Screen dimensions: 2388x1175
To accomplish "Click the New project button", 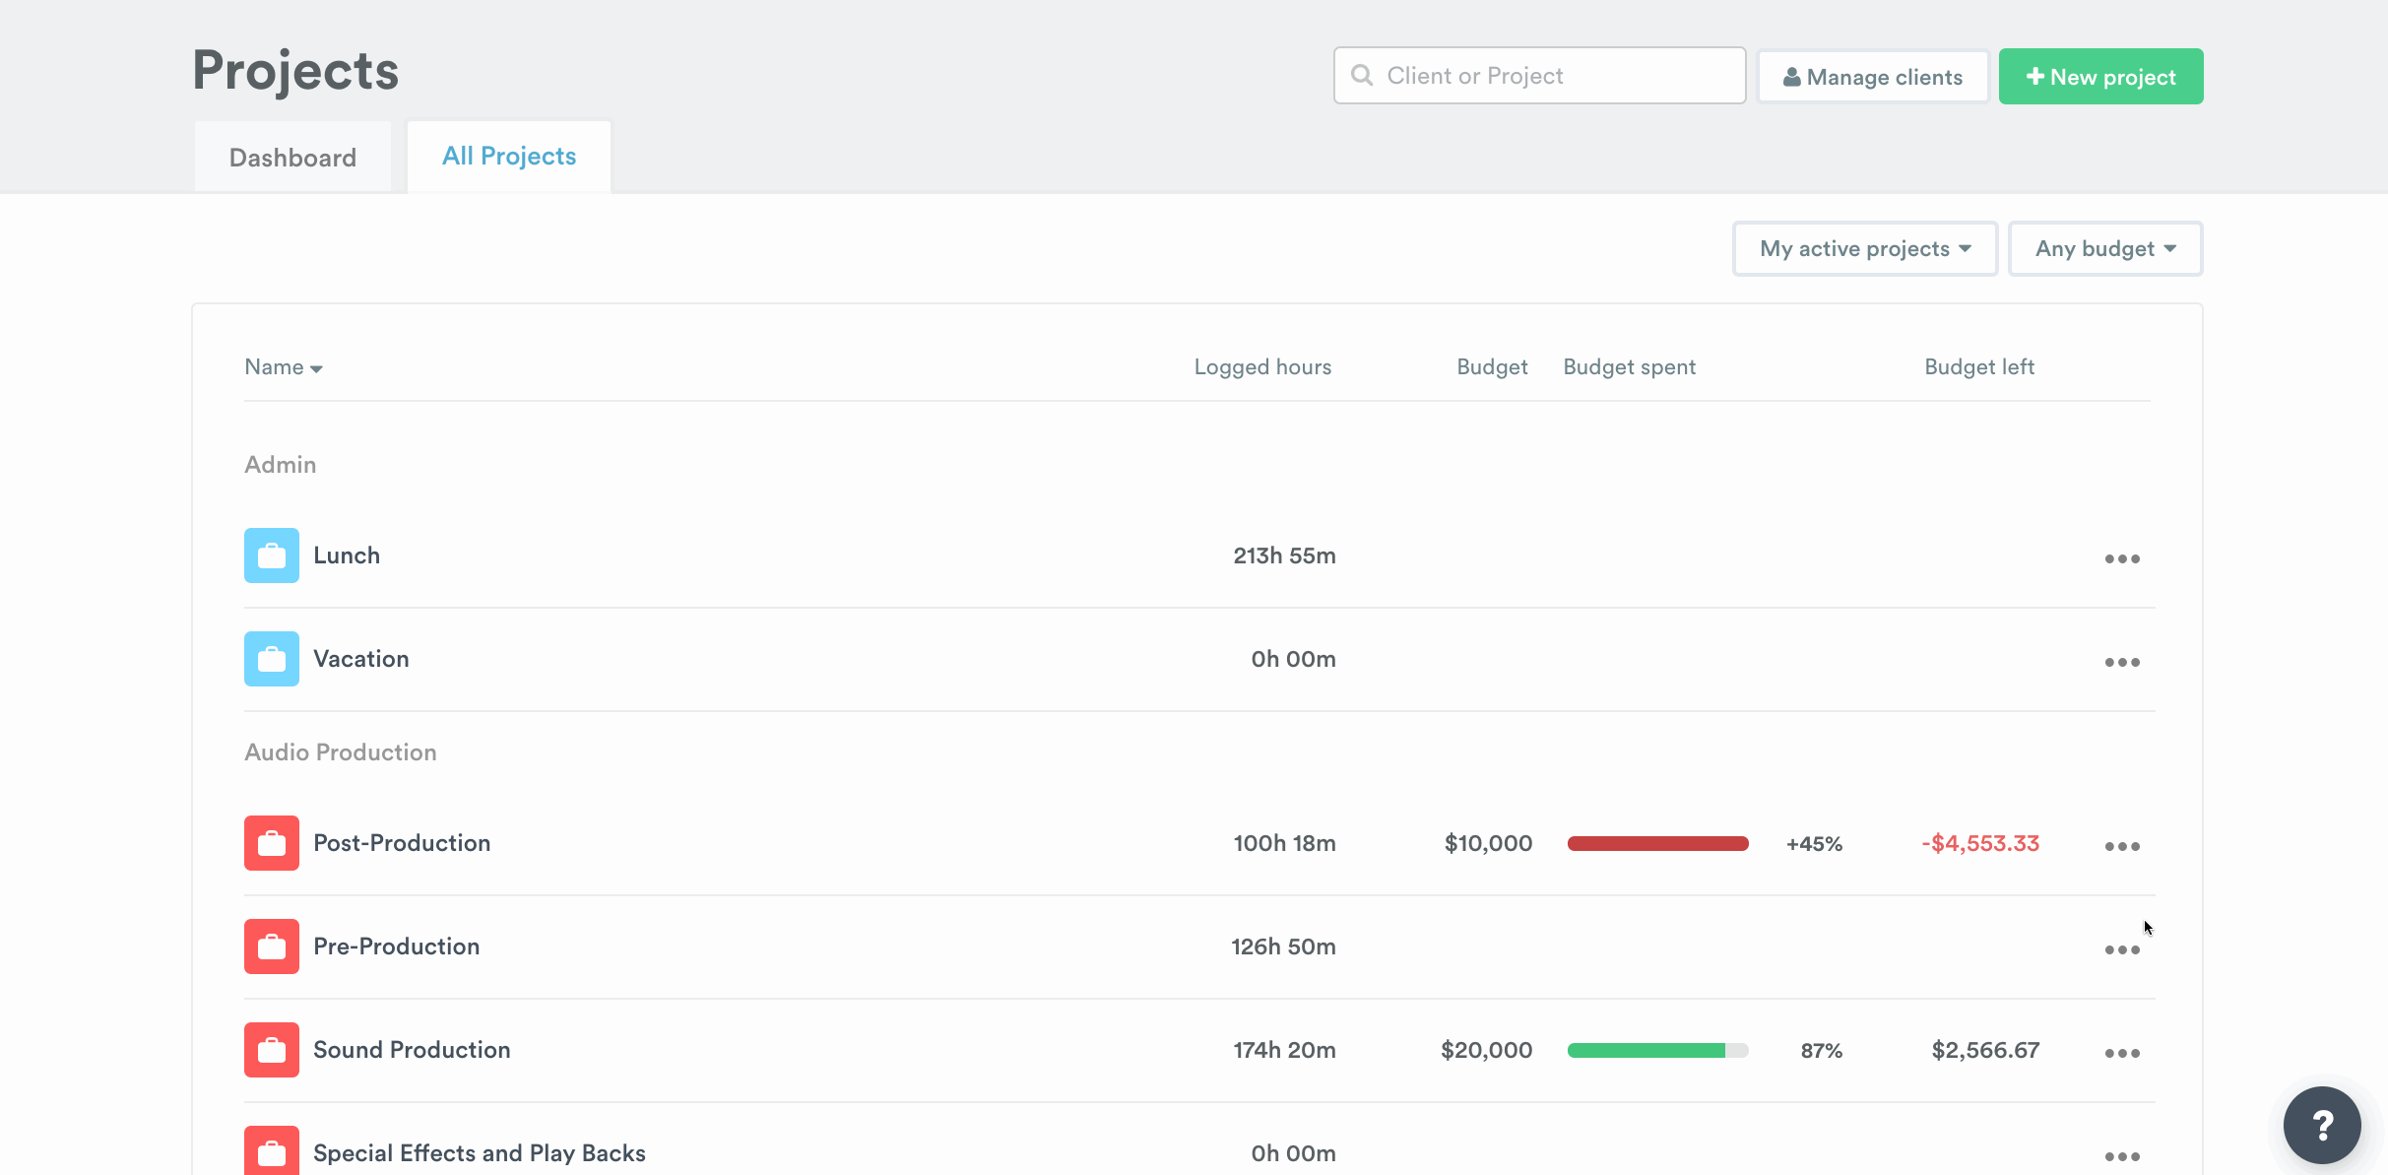I will click(2100, 76).
